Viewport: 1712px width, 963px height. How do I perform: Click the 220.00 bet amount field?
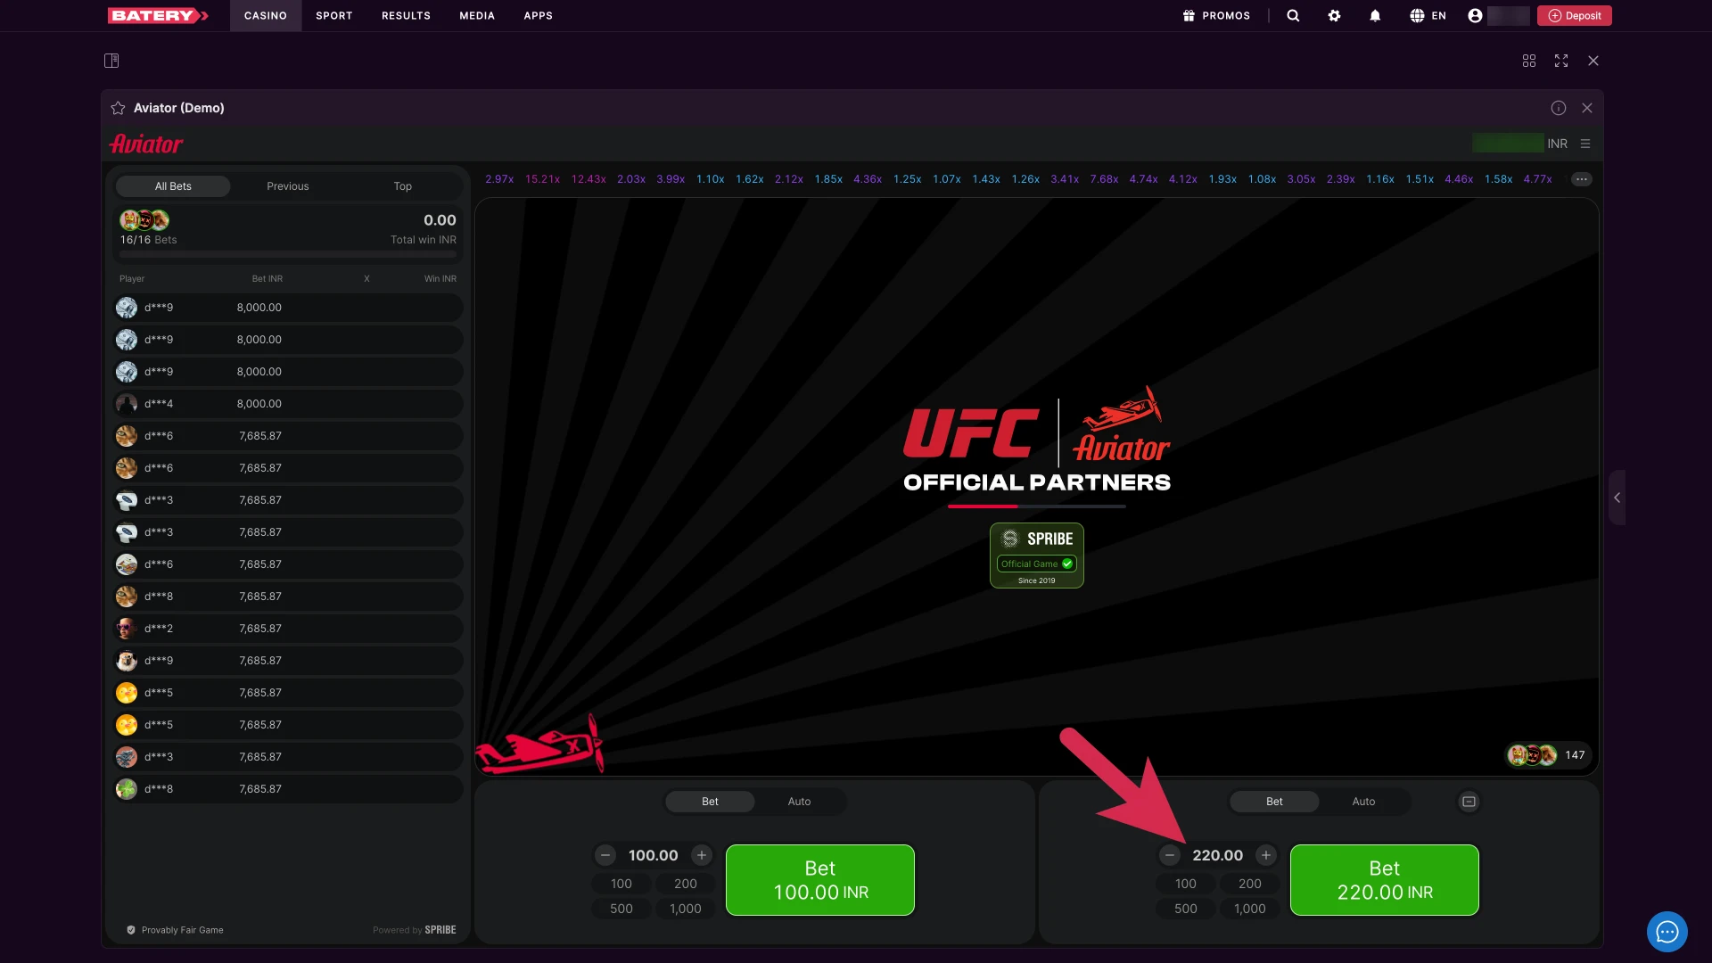[1218, 855]
